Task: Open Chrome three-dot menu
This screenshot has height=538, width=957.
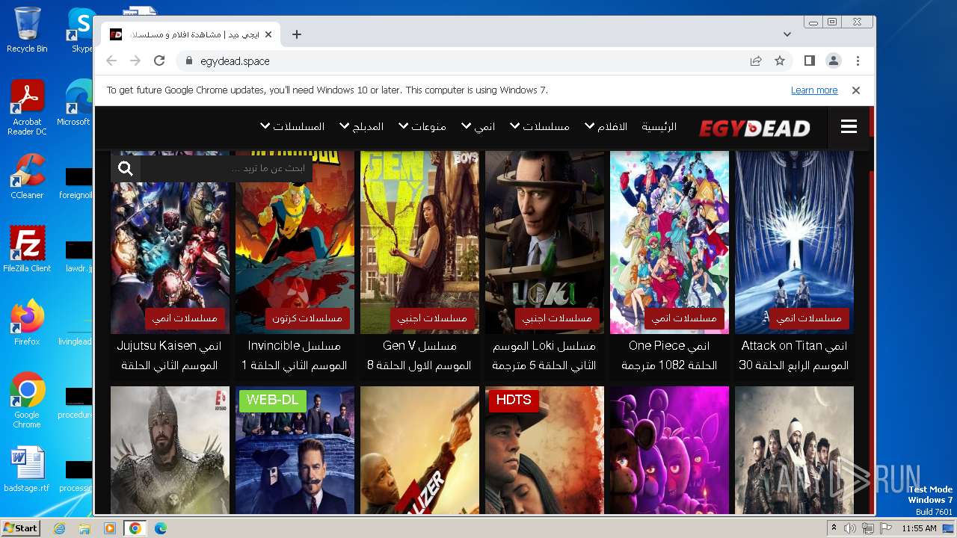Action: tap(858, 61)
